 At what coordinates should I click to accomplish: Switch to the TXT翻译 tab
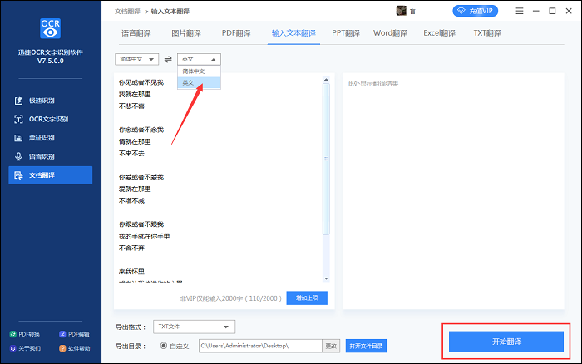[x=487, y=33]
